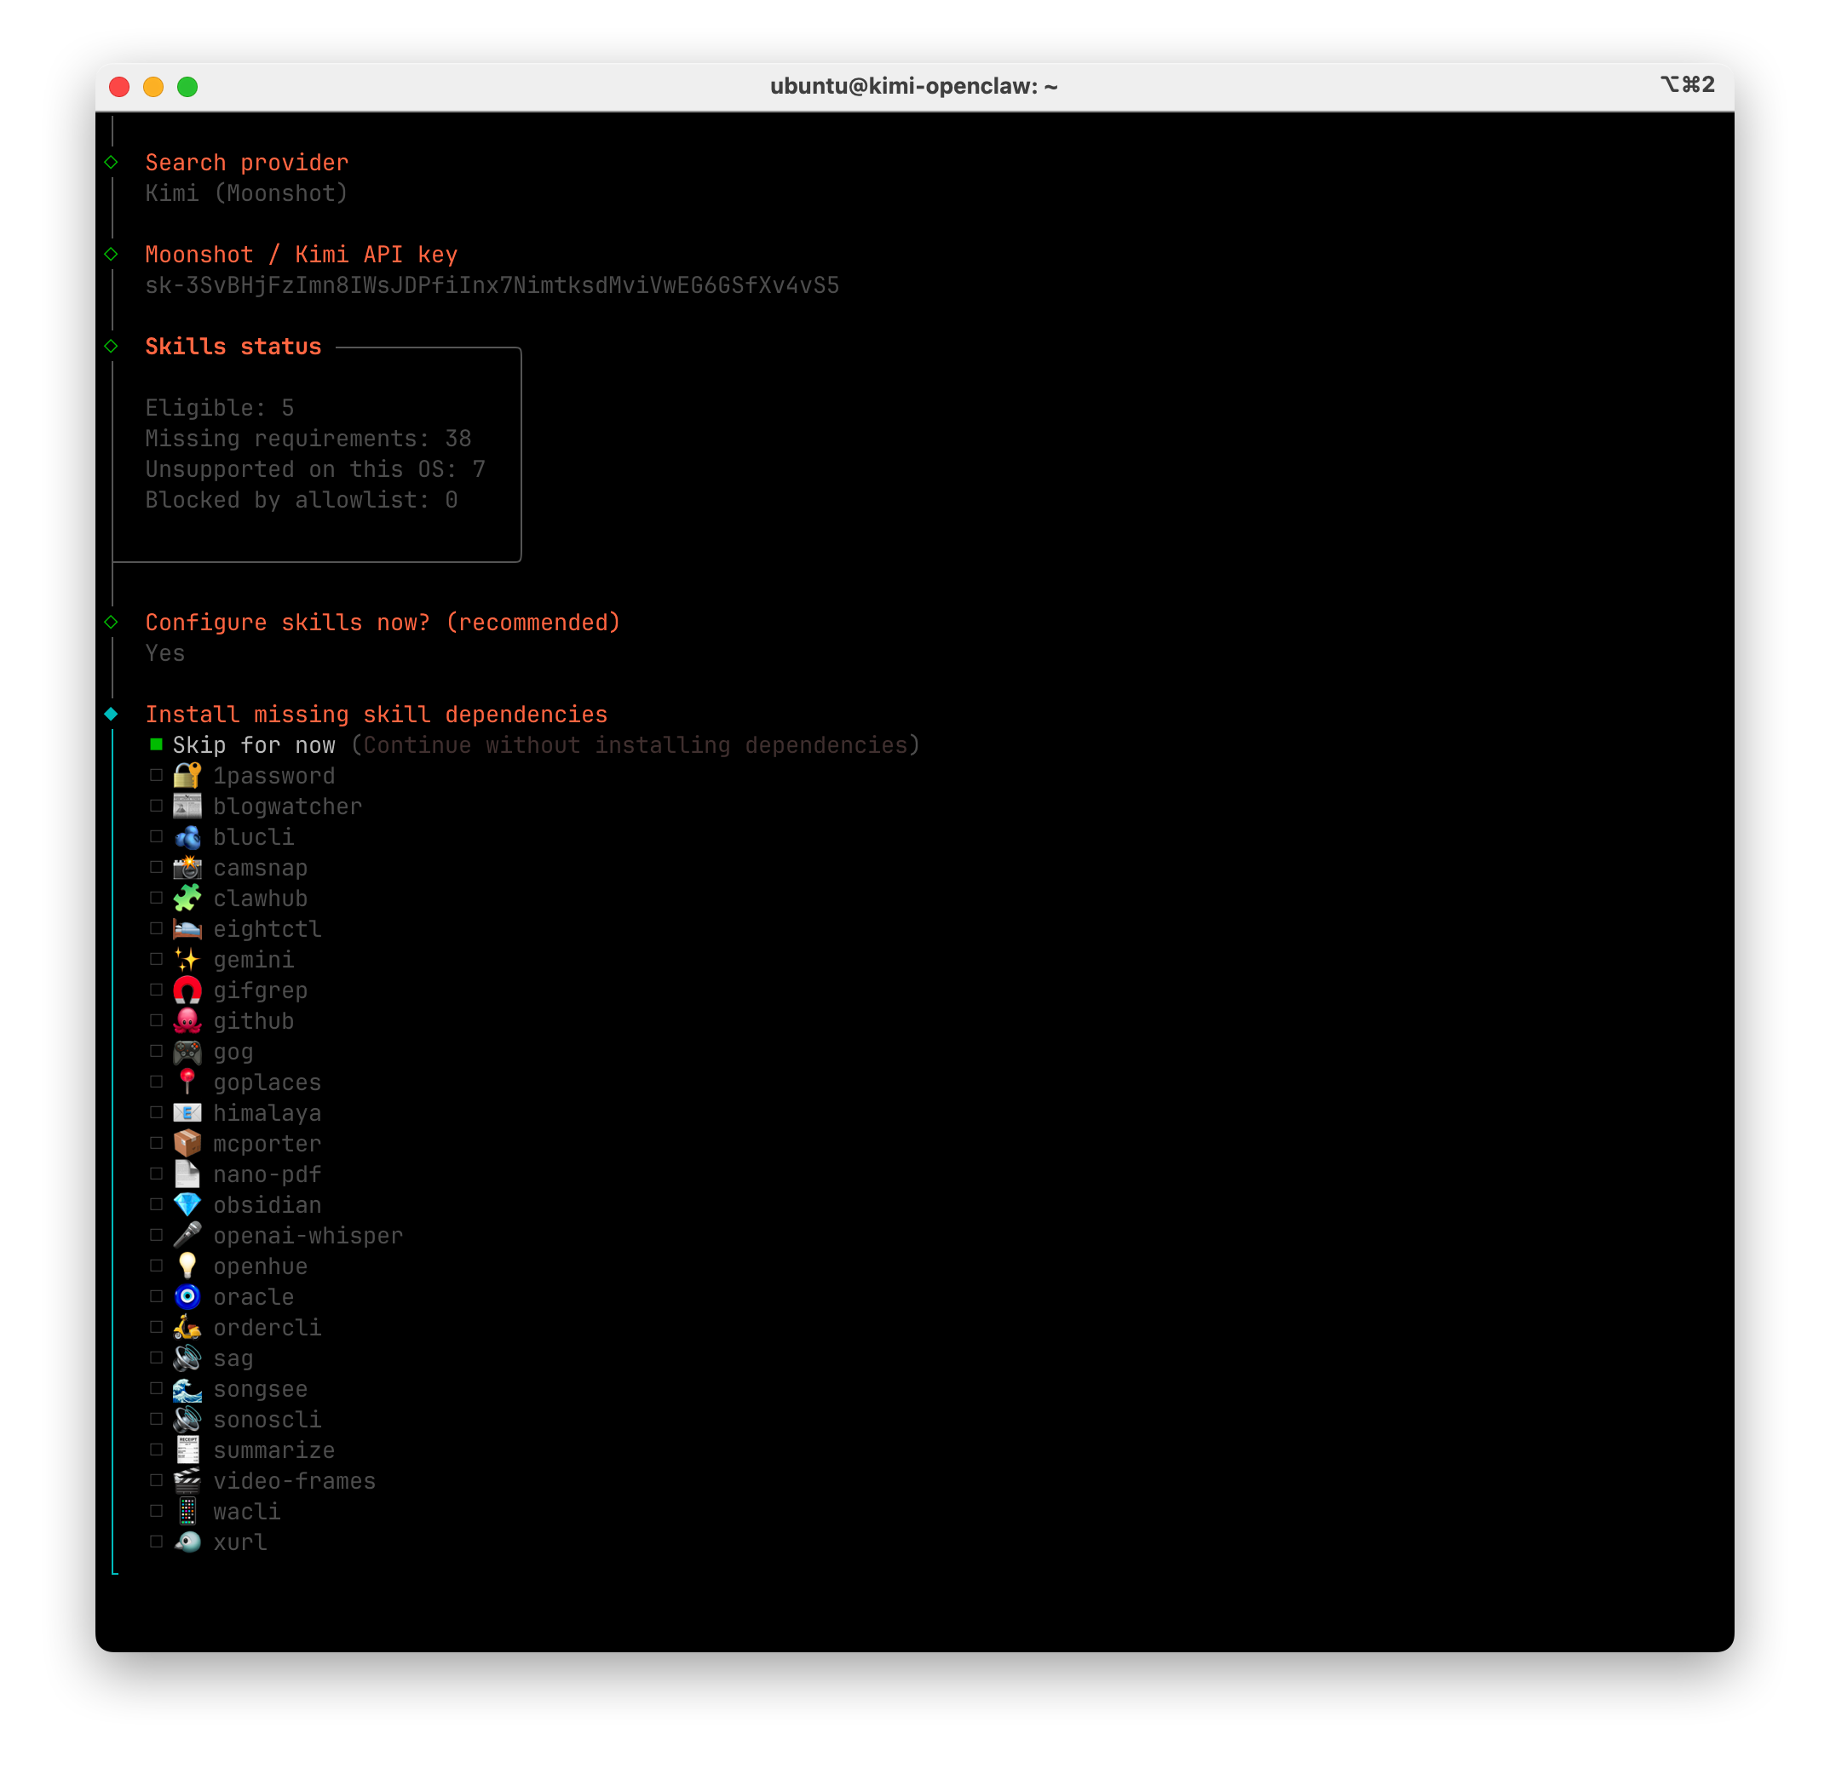Click the oracle eye icon
This screenshot has width=1830, height=1780.
tap(187, 1296)
